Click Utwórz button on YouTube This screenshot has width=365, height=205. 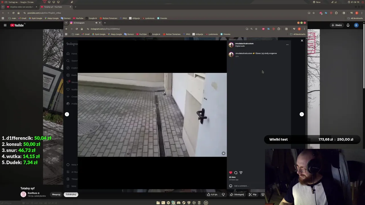[336, 25]
